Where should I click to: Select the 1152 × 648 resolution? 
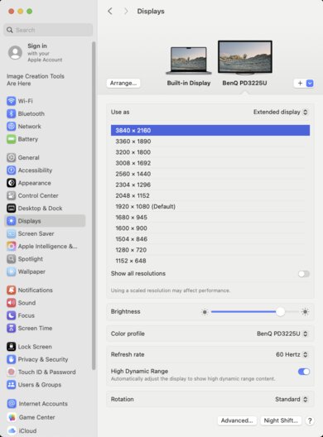click(x=210, y=261)
